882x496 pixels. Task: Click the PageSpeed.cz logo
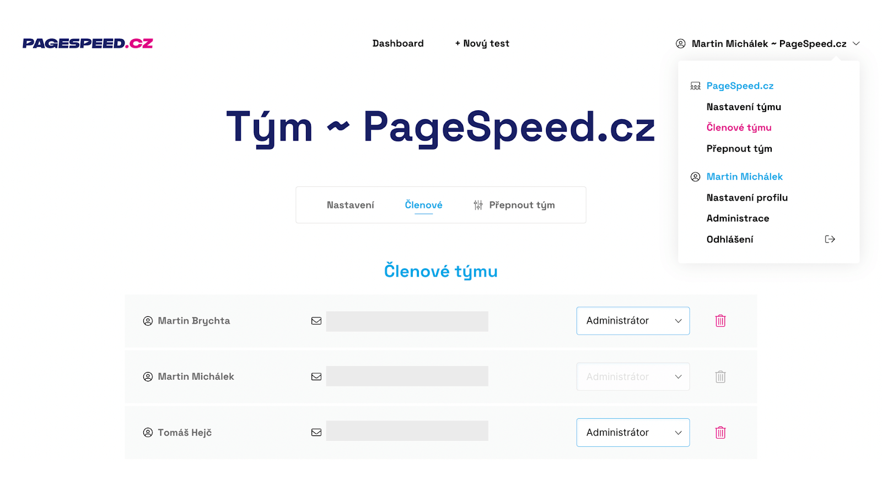[88, 44]
